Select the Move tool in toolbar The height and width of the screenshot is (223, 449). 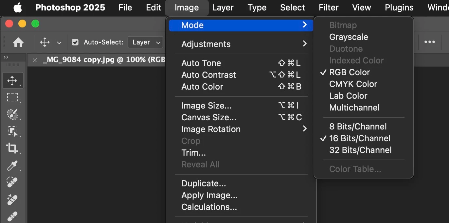[x=12, y=80]
